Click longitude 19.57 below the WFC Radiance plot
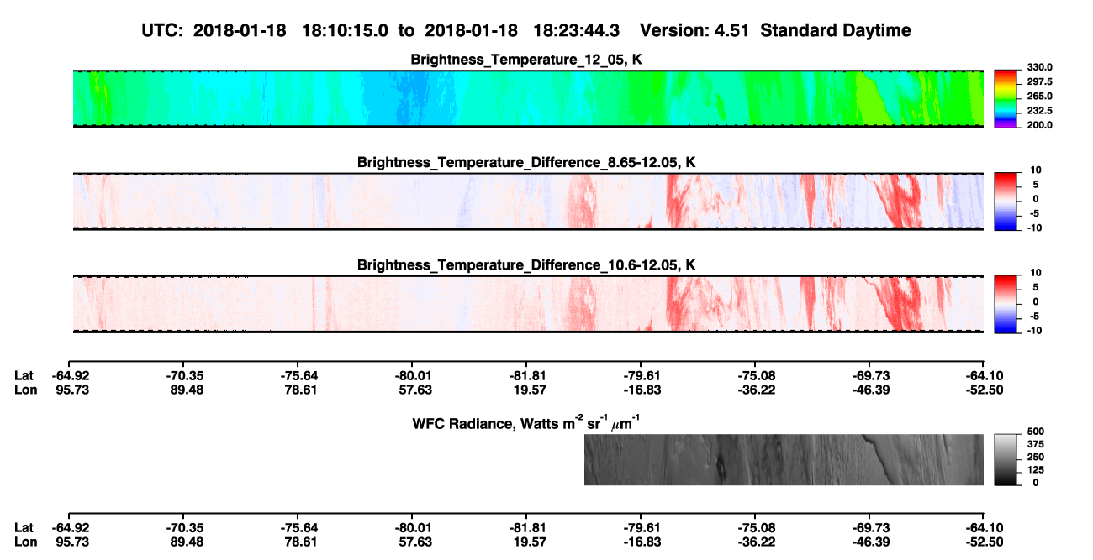The image size is (1093, 560). point(528,541)
